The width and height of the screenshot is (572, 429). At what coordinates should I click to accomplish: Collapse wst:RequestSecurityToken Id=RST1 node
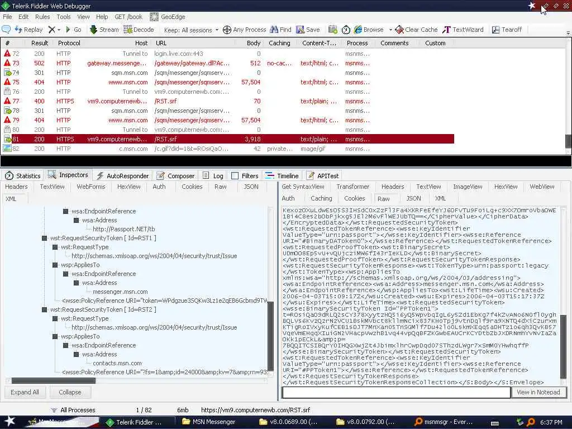pyautogui.click(x=45, y=238)
